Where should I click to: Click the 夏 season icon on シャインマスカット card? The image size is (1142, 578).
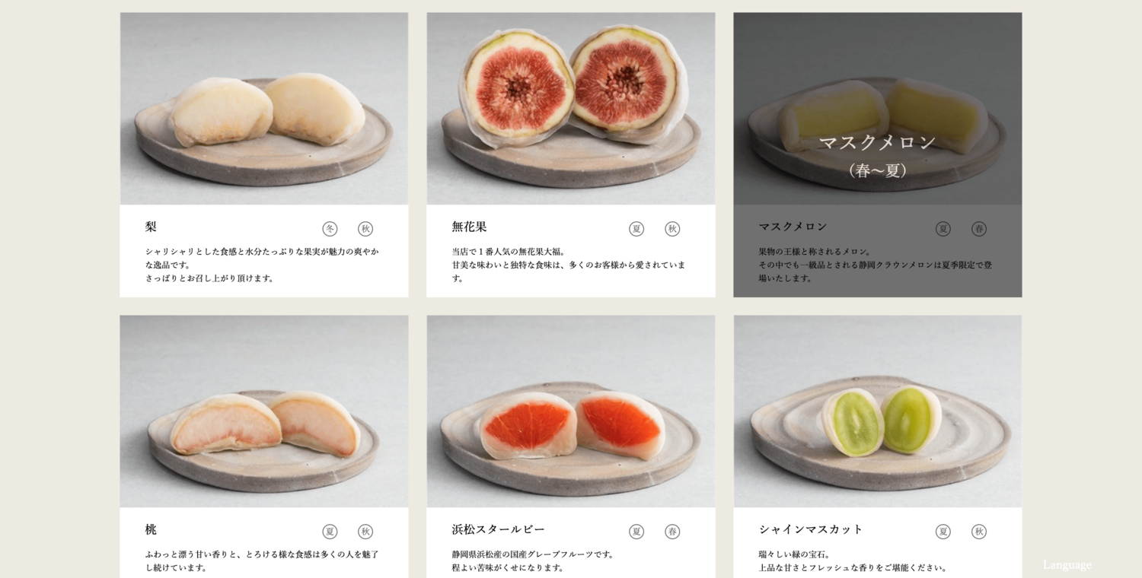pyautogui.click(x=943, y=532)
